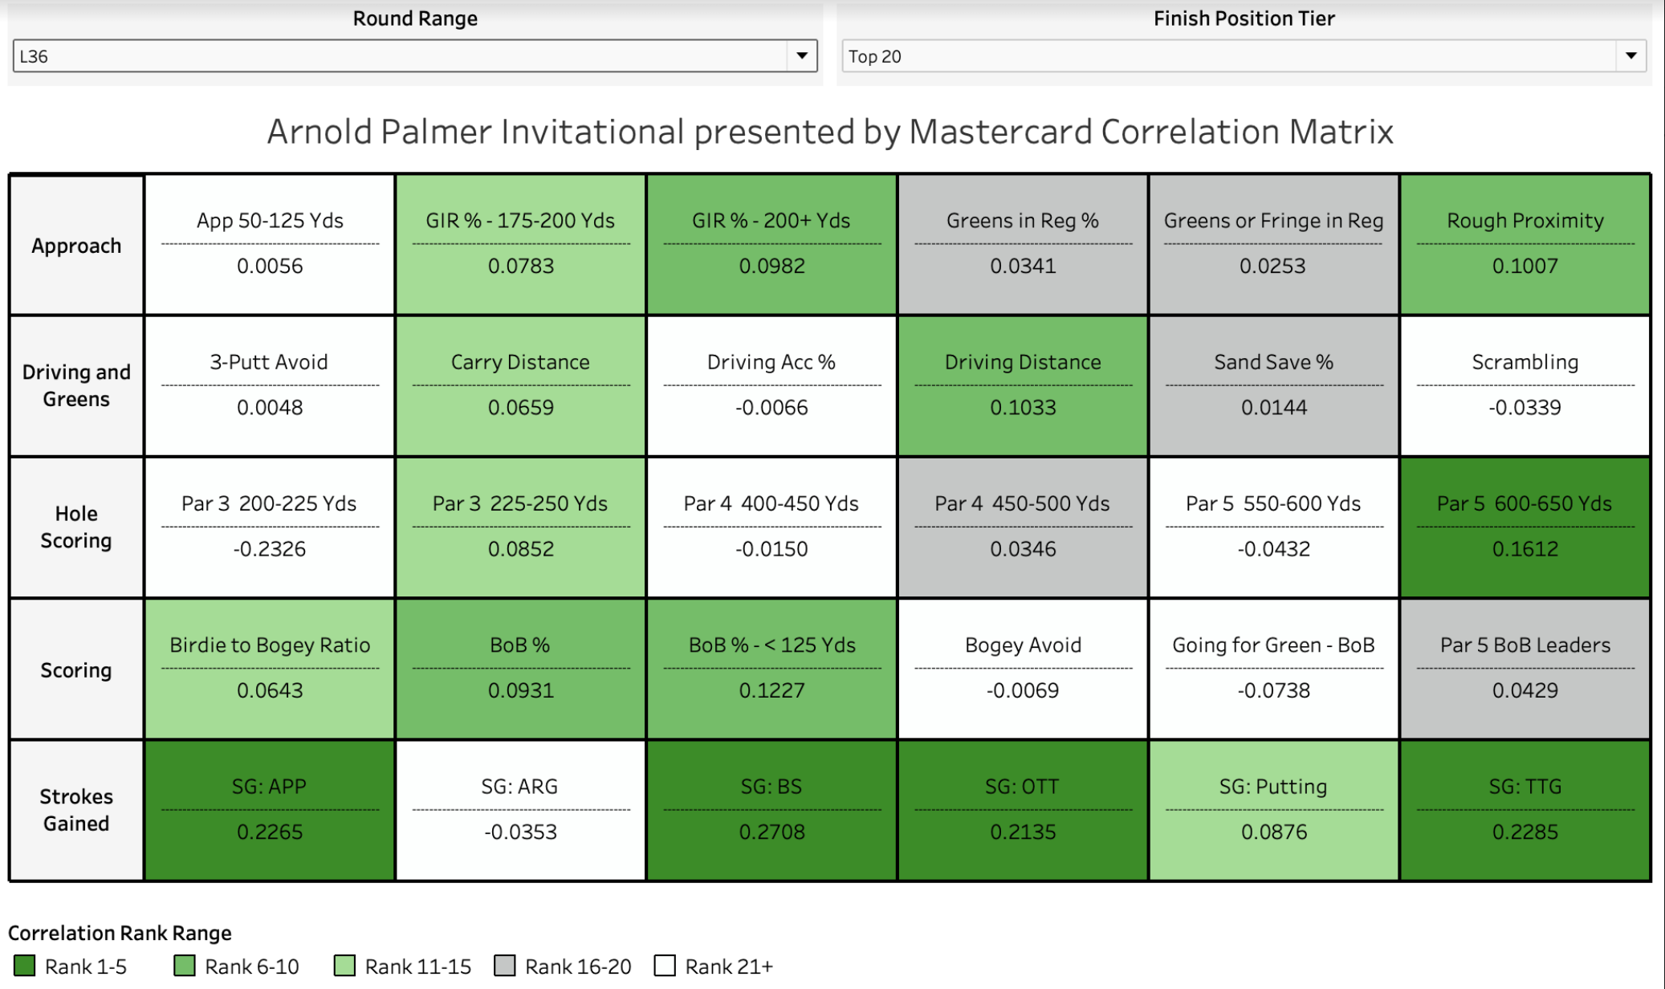Select the Approach row header

coord(76,246)
